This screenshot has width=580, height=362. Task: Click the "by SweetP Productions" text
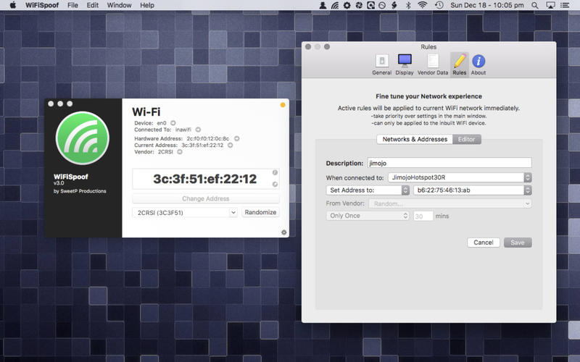click(80, 191)
